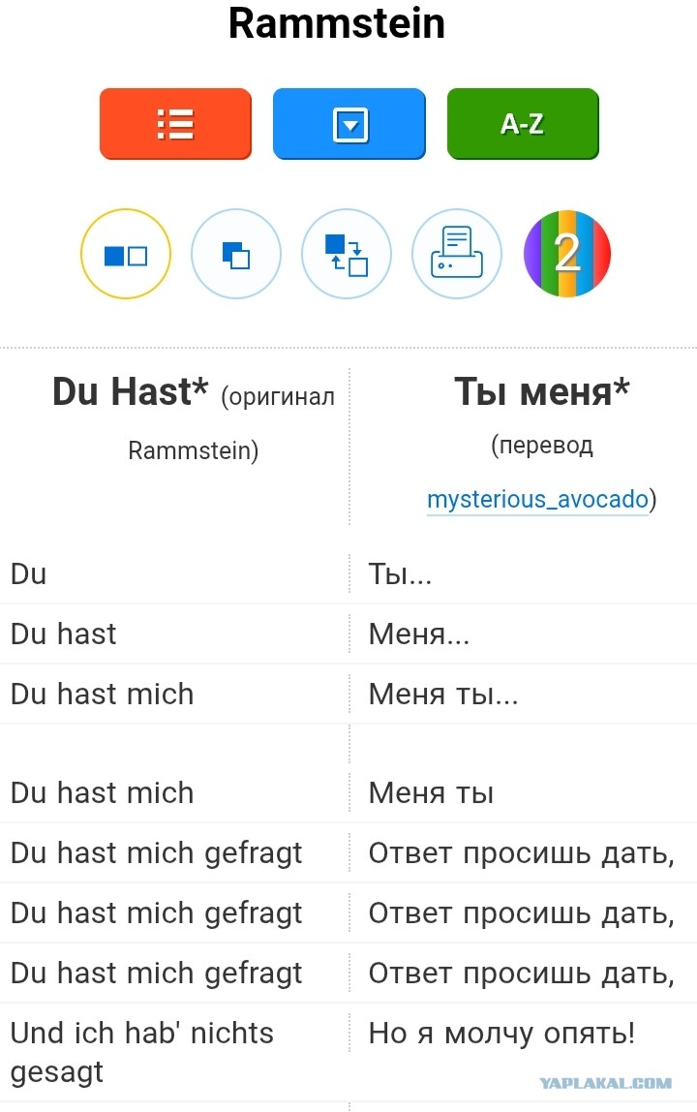Click the YAPLAKAL.COM watermark
Viewport: 697px width, 1112px height.
tap(606, 1083)
